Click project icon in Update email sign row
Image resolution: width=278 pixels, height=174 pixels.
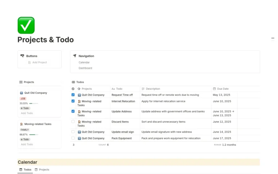(x=79, y=132)
